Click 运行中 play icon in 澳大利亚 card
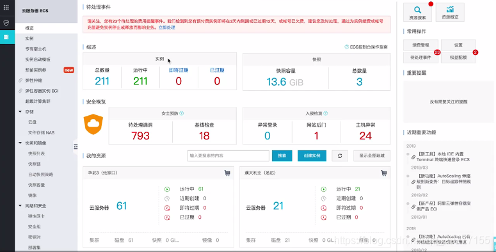Screen dimensions: 496x252 point(324,189)
